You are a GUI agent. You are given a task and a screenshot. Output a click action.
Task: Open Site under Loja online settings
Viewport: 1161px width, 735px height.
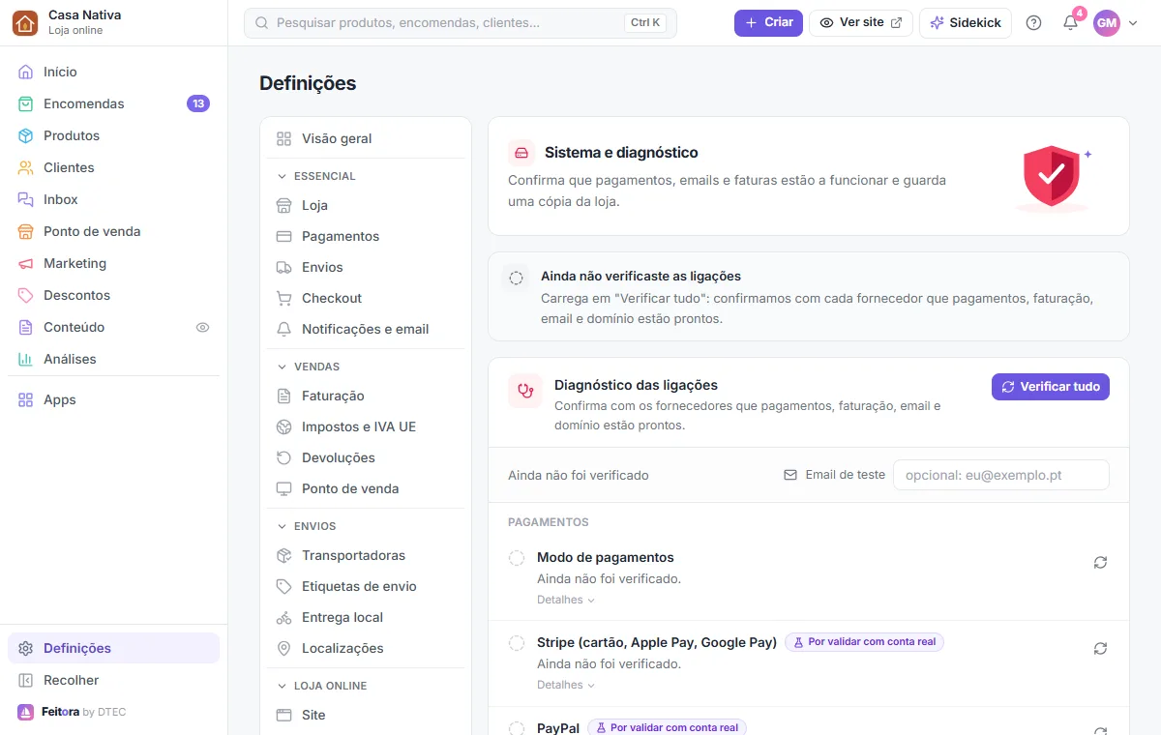[x=366, y=715]
